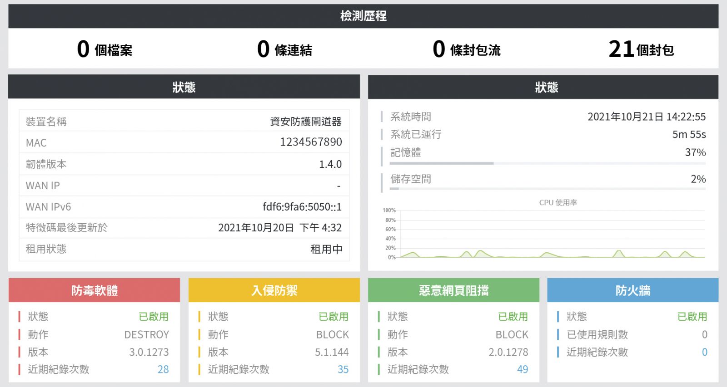Click the 已啟用 status in 防火牆 panel
727x387 pixels.
(692, 317)
